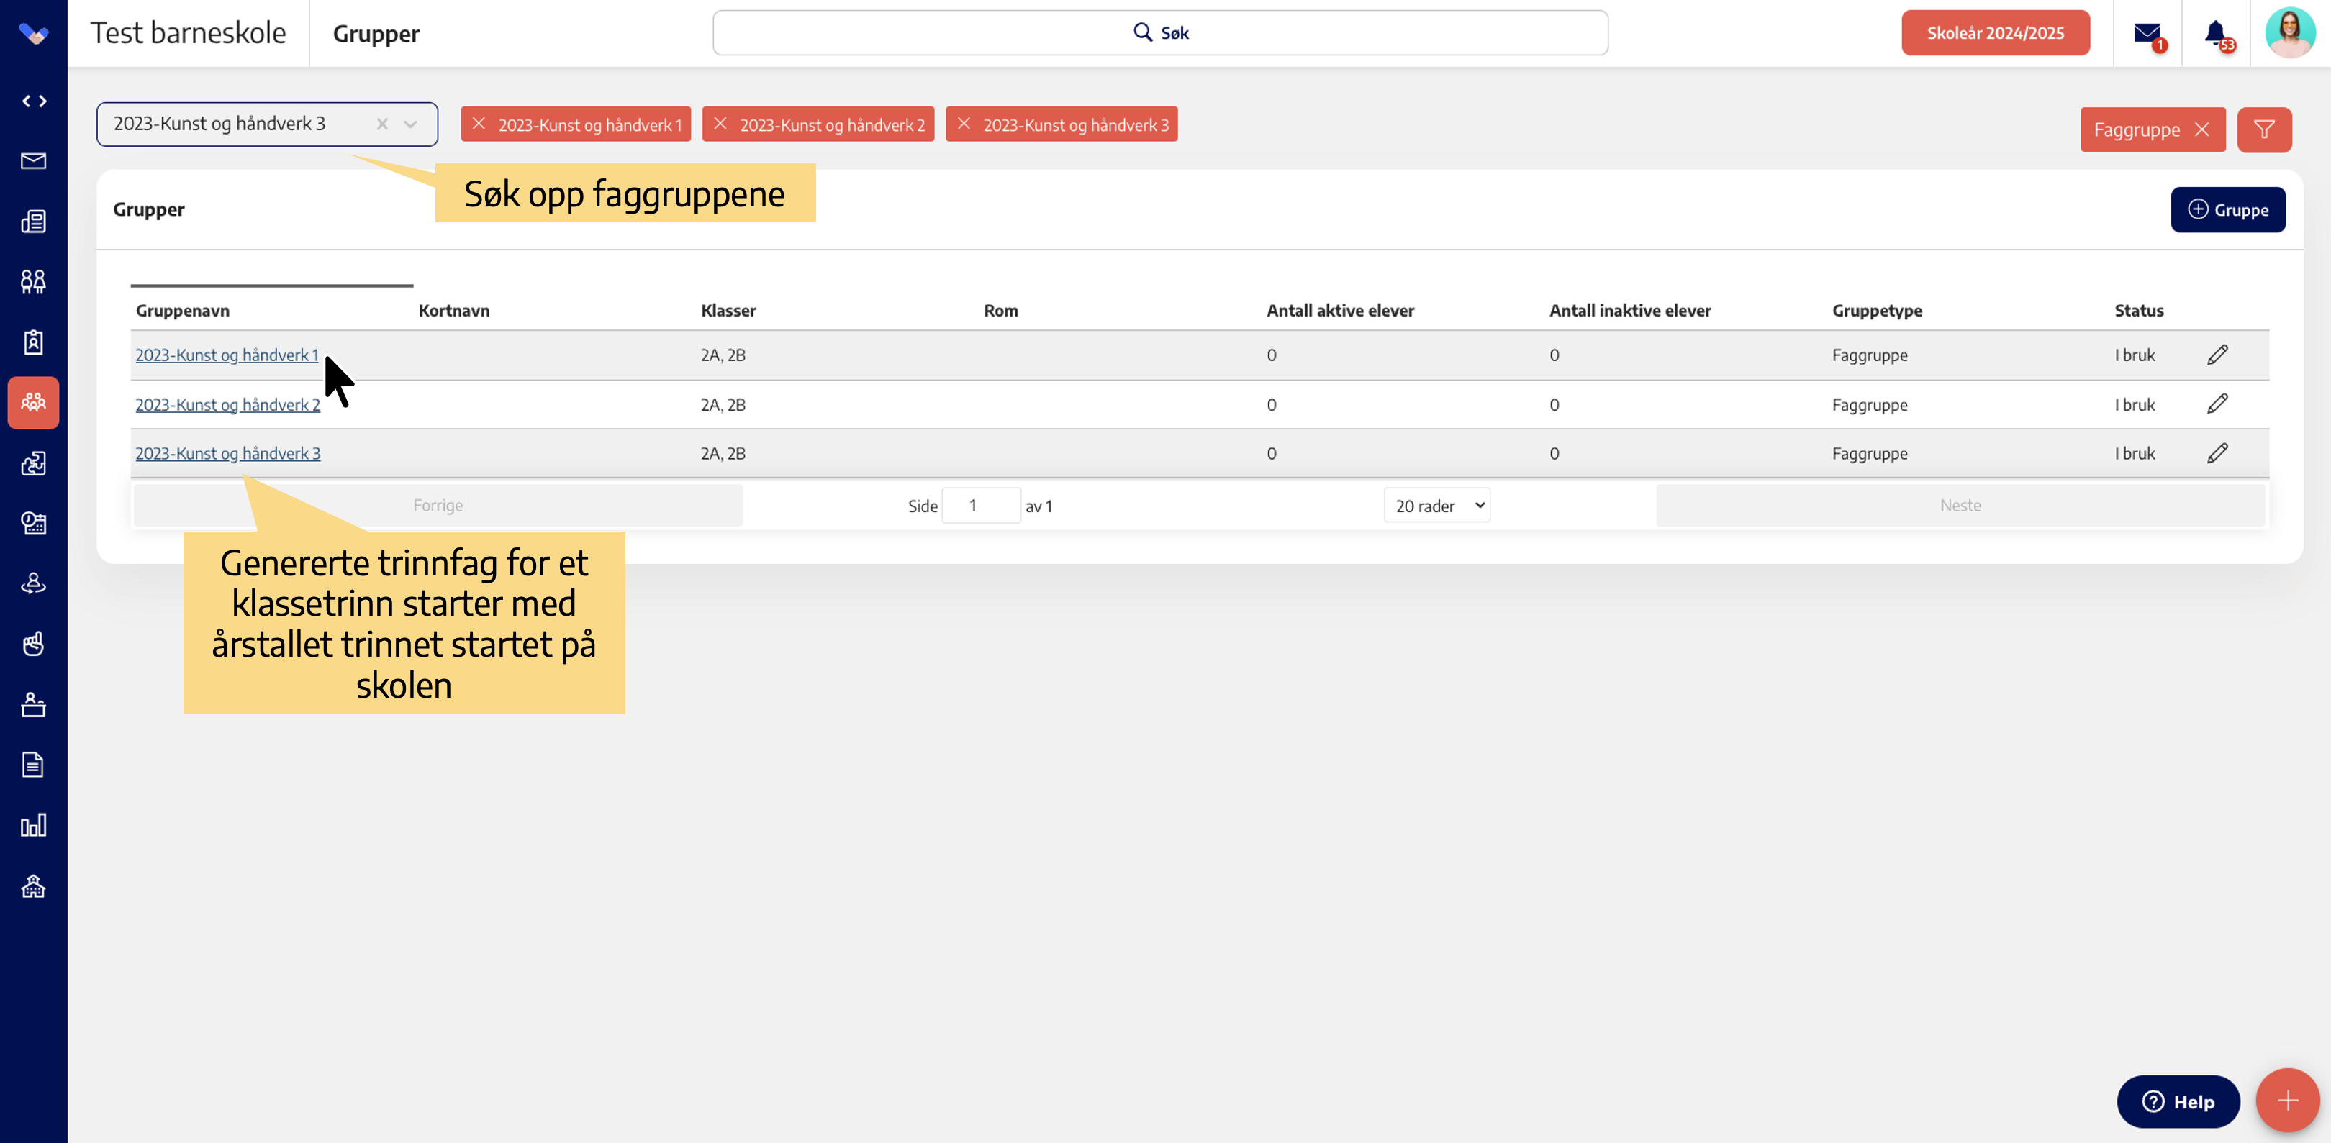Screen dimensions: 2331x1143
Task: Edit the 2023-Kunst og håndverk 3 row
Action: pyautogui.click(x=2217, y=453)
